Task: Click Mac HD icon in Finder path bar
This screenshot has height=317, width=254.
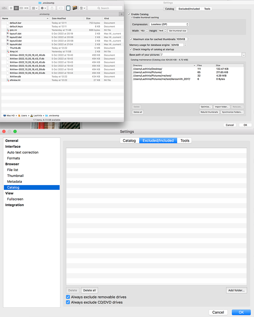Action: 5,116
